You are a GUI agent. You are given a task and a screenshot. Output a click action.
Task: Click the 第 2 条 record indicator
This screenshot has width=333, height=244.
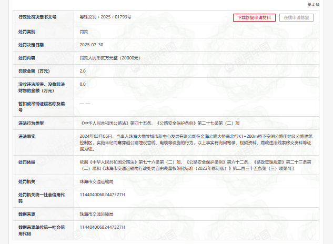click(x=321, y=4)
